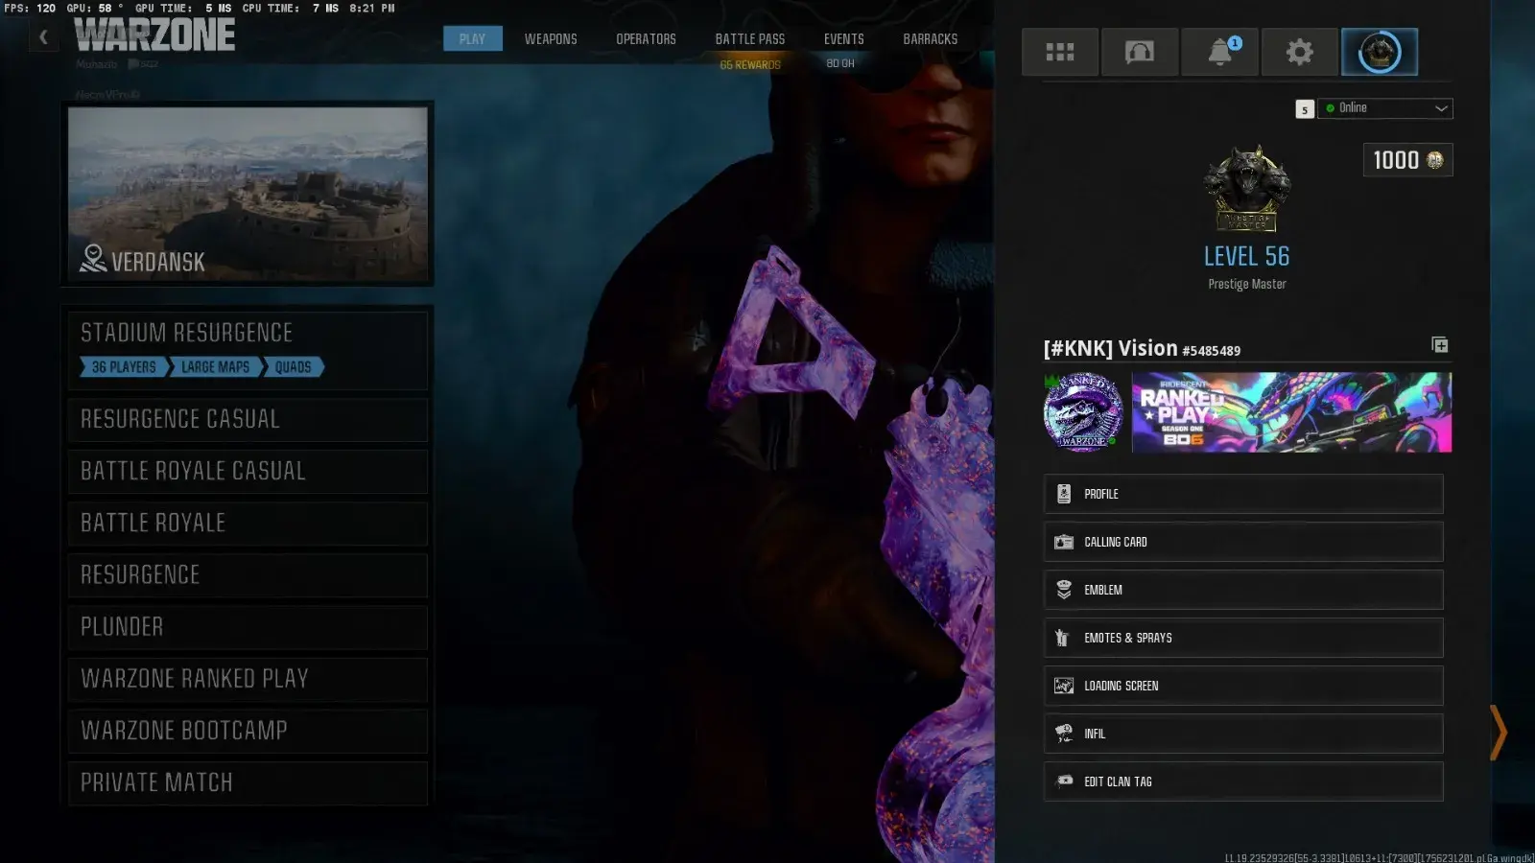This screenshot has width=1535, height=863.
Task: Click the ranked play emblem icon
Action: pyautogui.click(x=1082, y=412)
